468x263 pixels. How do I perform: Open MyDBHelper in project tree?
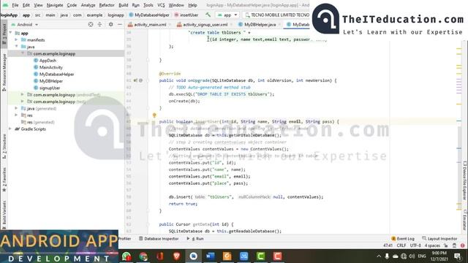pyautogui.click(x=51, y=81)
